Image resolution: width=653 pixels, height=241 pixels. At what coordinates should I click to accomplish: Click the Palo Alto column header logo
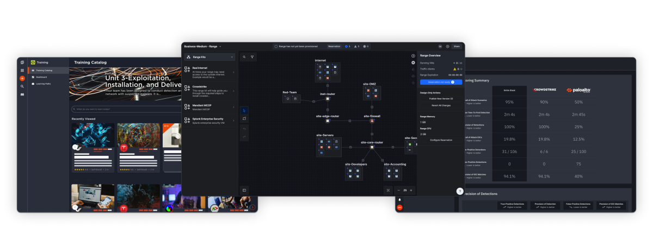(x=578, y=90)
